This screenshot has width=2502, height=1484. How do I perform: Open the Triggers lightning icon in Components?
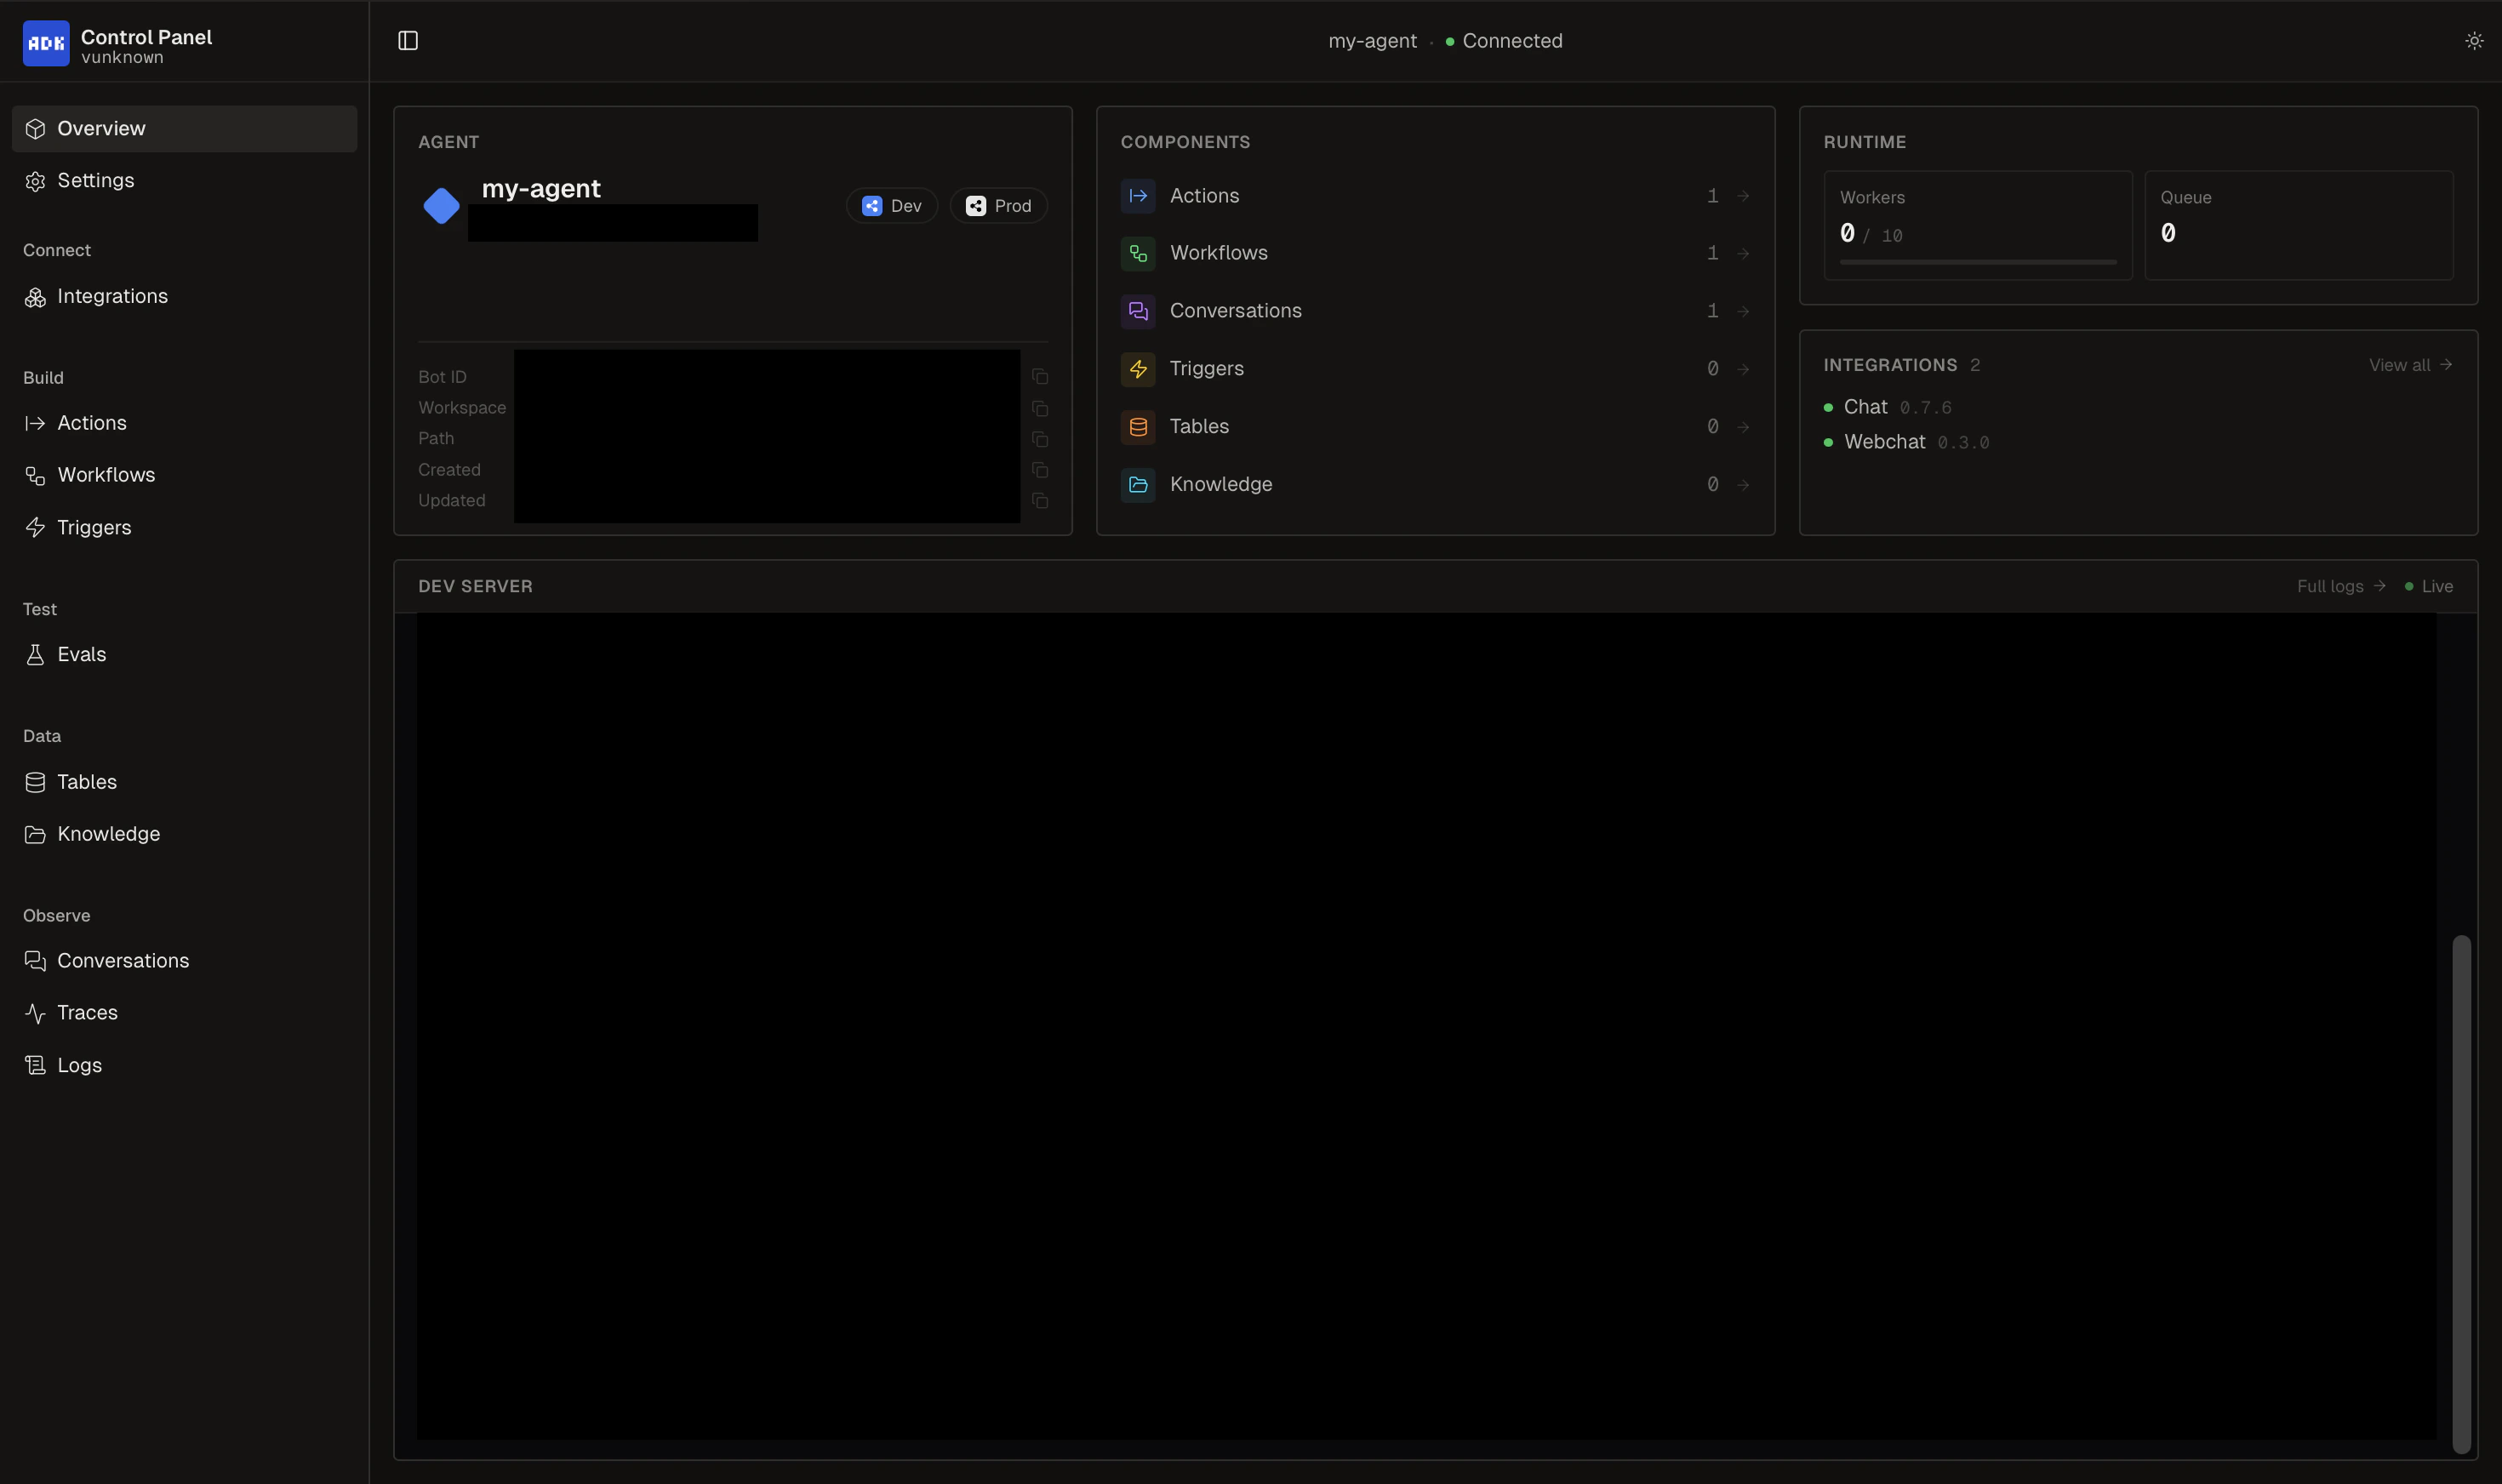coord(1136,368)
